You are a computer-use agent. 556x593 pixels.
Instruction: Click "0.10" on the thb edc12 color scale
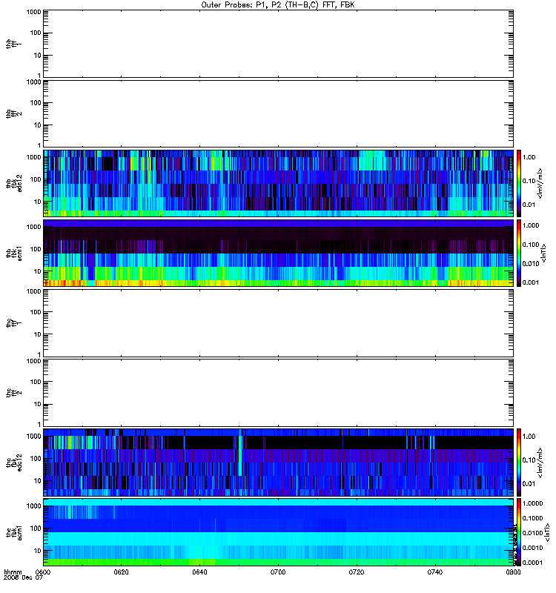tap(529, 181)
